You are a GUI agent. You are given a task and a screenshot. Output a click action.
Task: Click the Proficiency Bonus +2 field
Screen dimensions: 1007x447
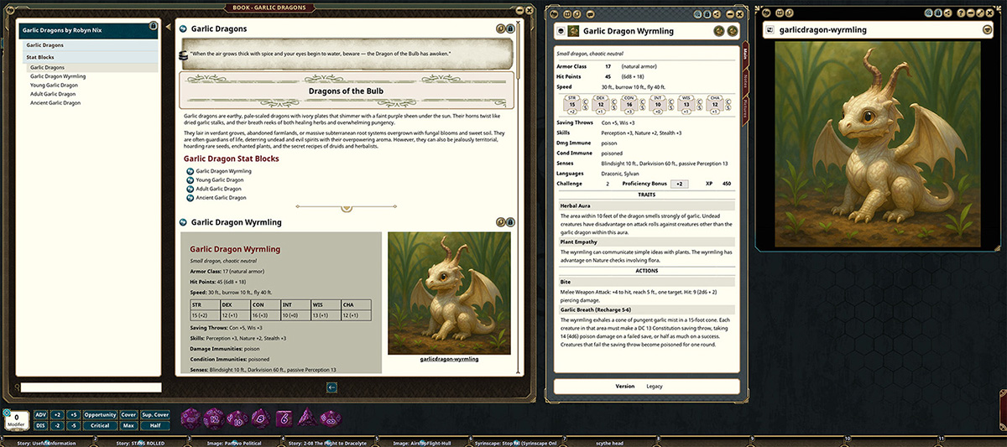point(681,184)
